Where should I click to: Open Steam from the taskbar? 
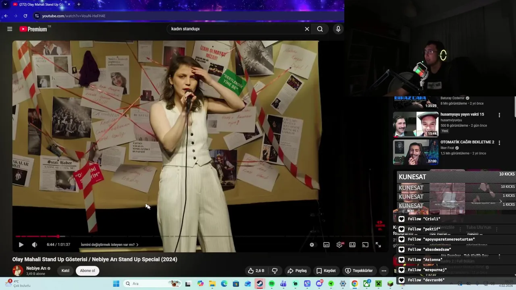(260, 284)
